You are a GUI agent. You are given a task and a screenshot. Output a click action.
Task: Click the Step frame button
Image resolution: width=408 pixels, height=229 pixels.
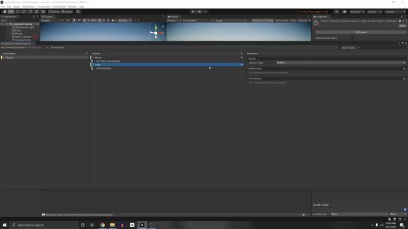(206, 11)
